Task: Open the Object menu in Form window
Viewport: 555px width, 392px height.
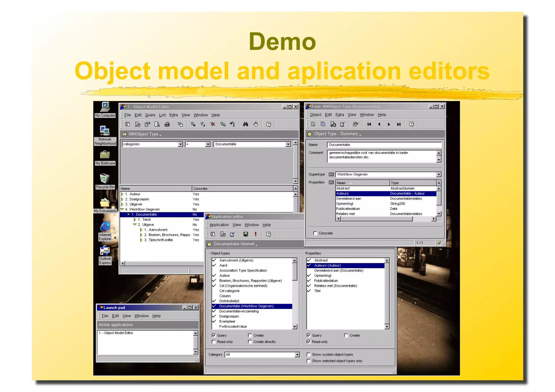Action: (x=315, y=115)
